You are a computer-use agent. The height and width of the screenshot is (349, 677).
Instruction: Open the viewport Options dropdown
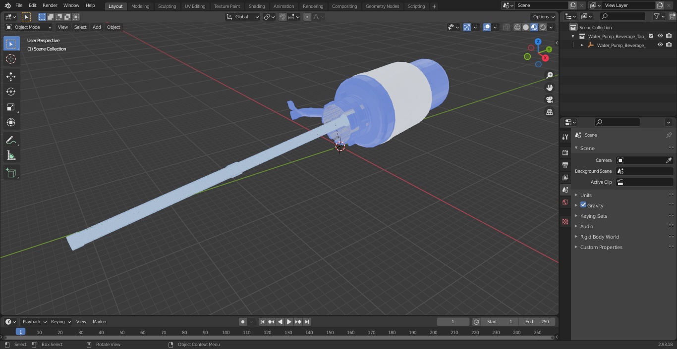[544, 17]
